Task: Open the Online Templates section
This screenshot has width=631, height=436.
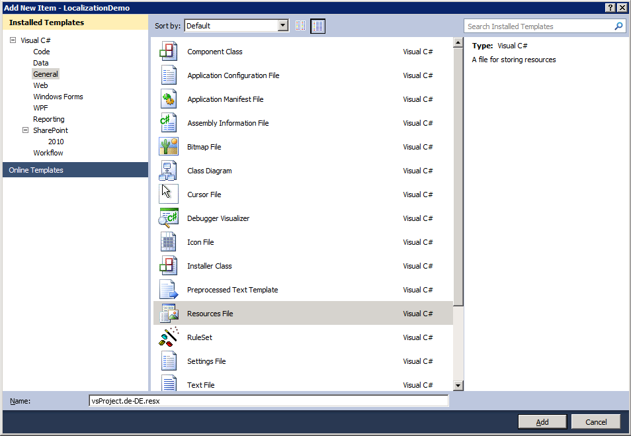Action: tap(75, 170)
